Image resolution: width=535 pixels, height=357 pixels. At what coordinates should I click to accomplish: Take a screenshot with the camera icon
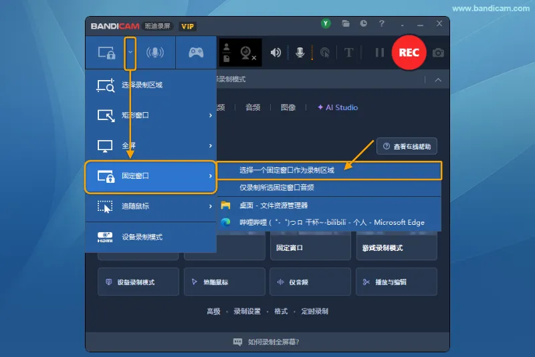click(438, 53)
